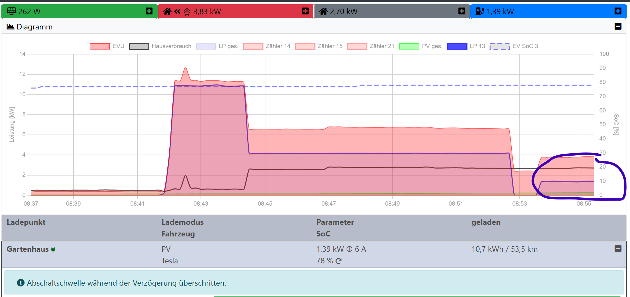The width and height of the screenshot is (630, 297).
Task: Click the double arrow grid import icon
Action: [177, 11]
